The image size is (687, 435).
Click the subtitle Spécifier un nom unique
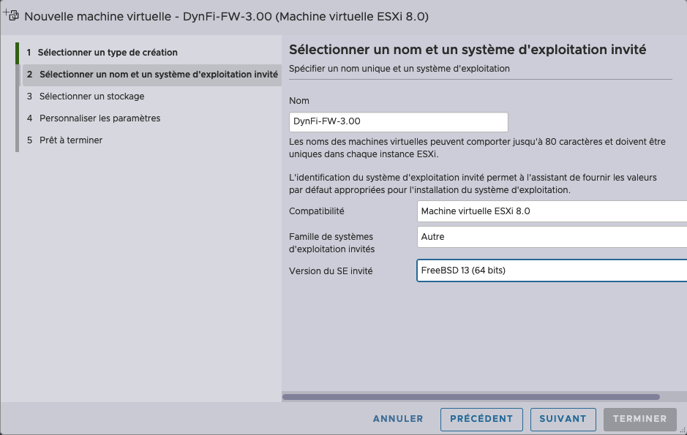[x=399, y=69]
